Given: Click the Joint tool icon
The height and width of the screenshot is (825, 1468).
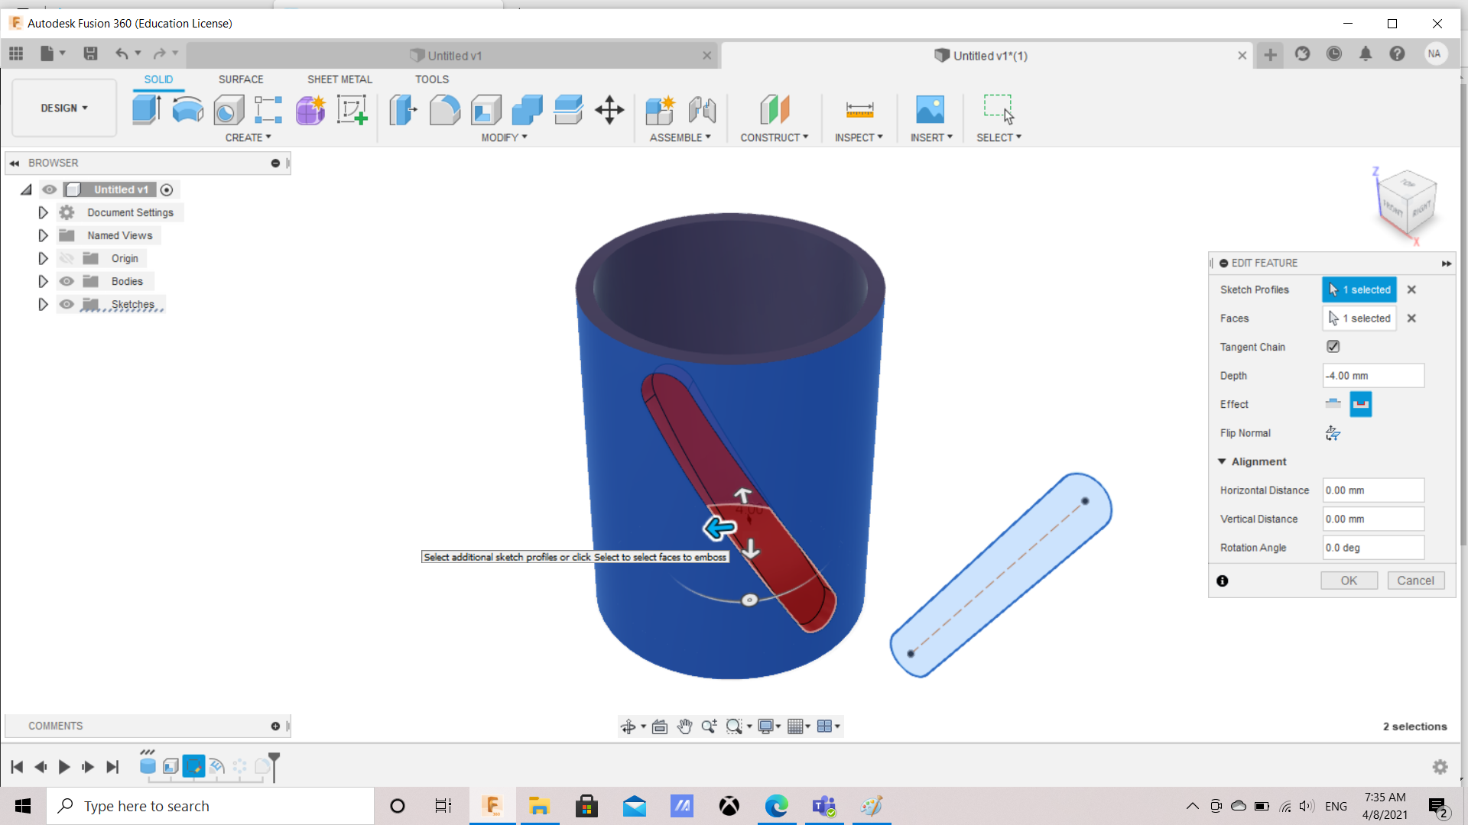Looking at the screenshot, I should click(x=702, y=110).
